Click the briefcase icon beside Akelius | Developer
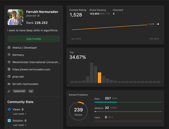Image resolution: width=169 pixels, height=129 pixels. 9,48
